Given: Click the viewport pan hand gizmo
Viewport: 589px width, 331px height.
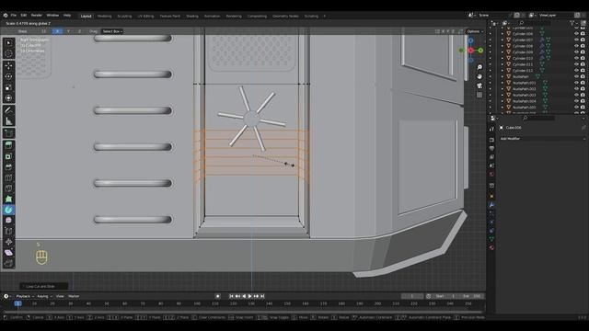Looking at the screenshot, I should coord(479,76).
